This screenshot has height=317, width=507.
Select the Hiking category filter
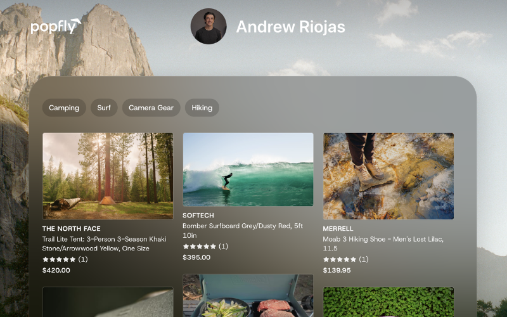(x=202, y=108)
